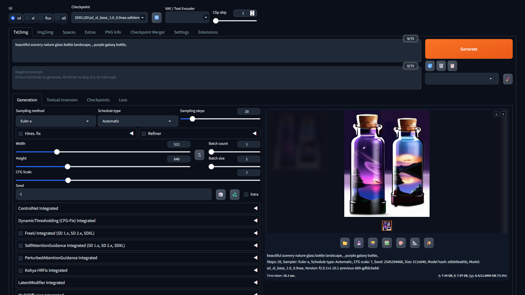The height and width of the screenshot is (295, 525).
Task: Click the trash icon to clear prompt
Action: point(441,66)
